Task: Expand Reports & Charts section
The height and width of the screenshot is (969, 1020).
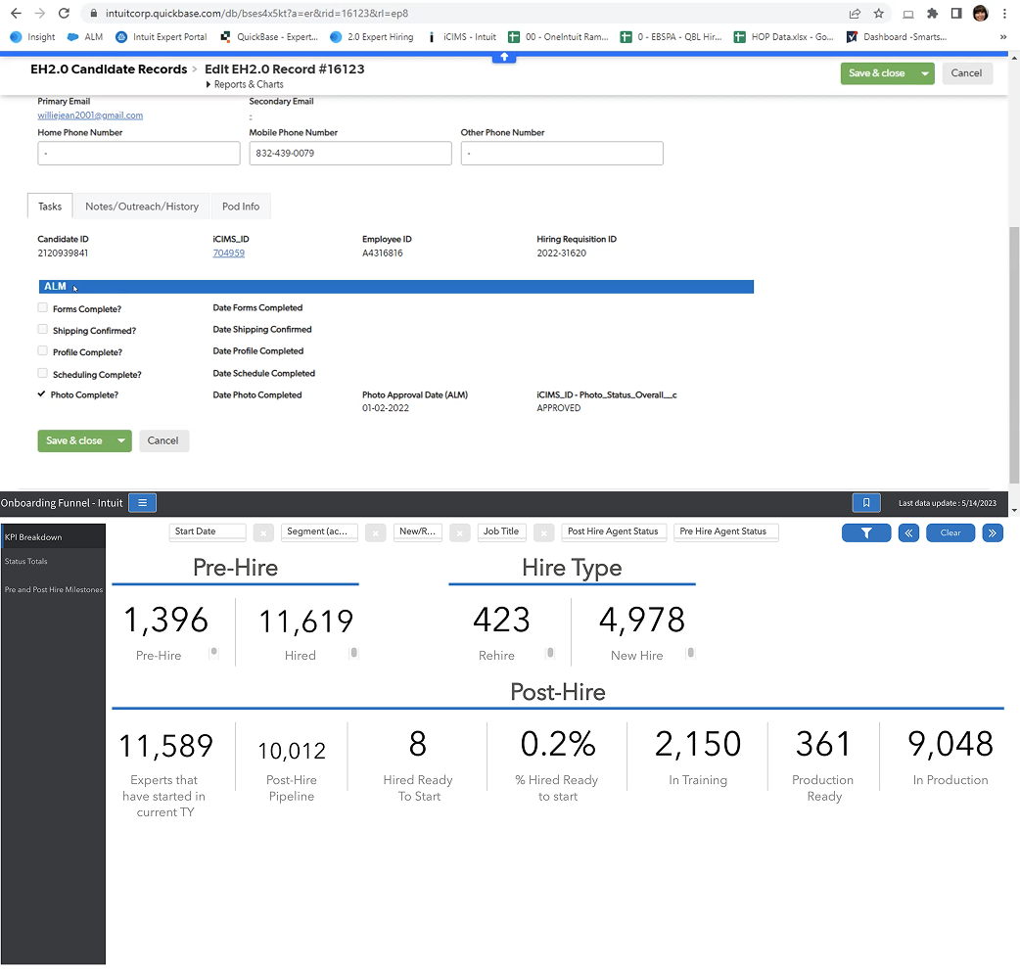Action: coord(245,84)
